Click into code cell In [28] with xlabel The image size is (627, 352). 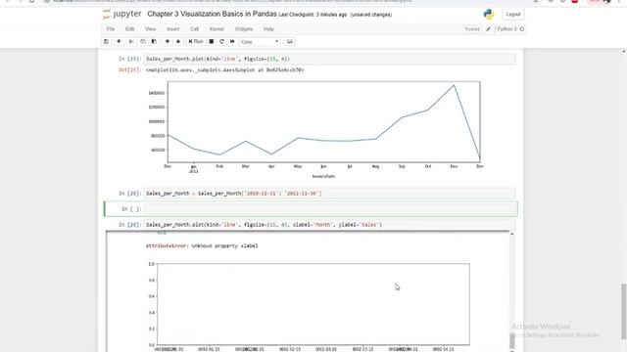click(329, 225)
